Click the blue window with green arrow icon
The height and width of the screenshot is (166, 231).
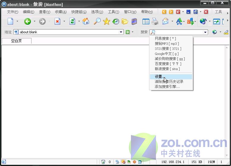(216, 22)
